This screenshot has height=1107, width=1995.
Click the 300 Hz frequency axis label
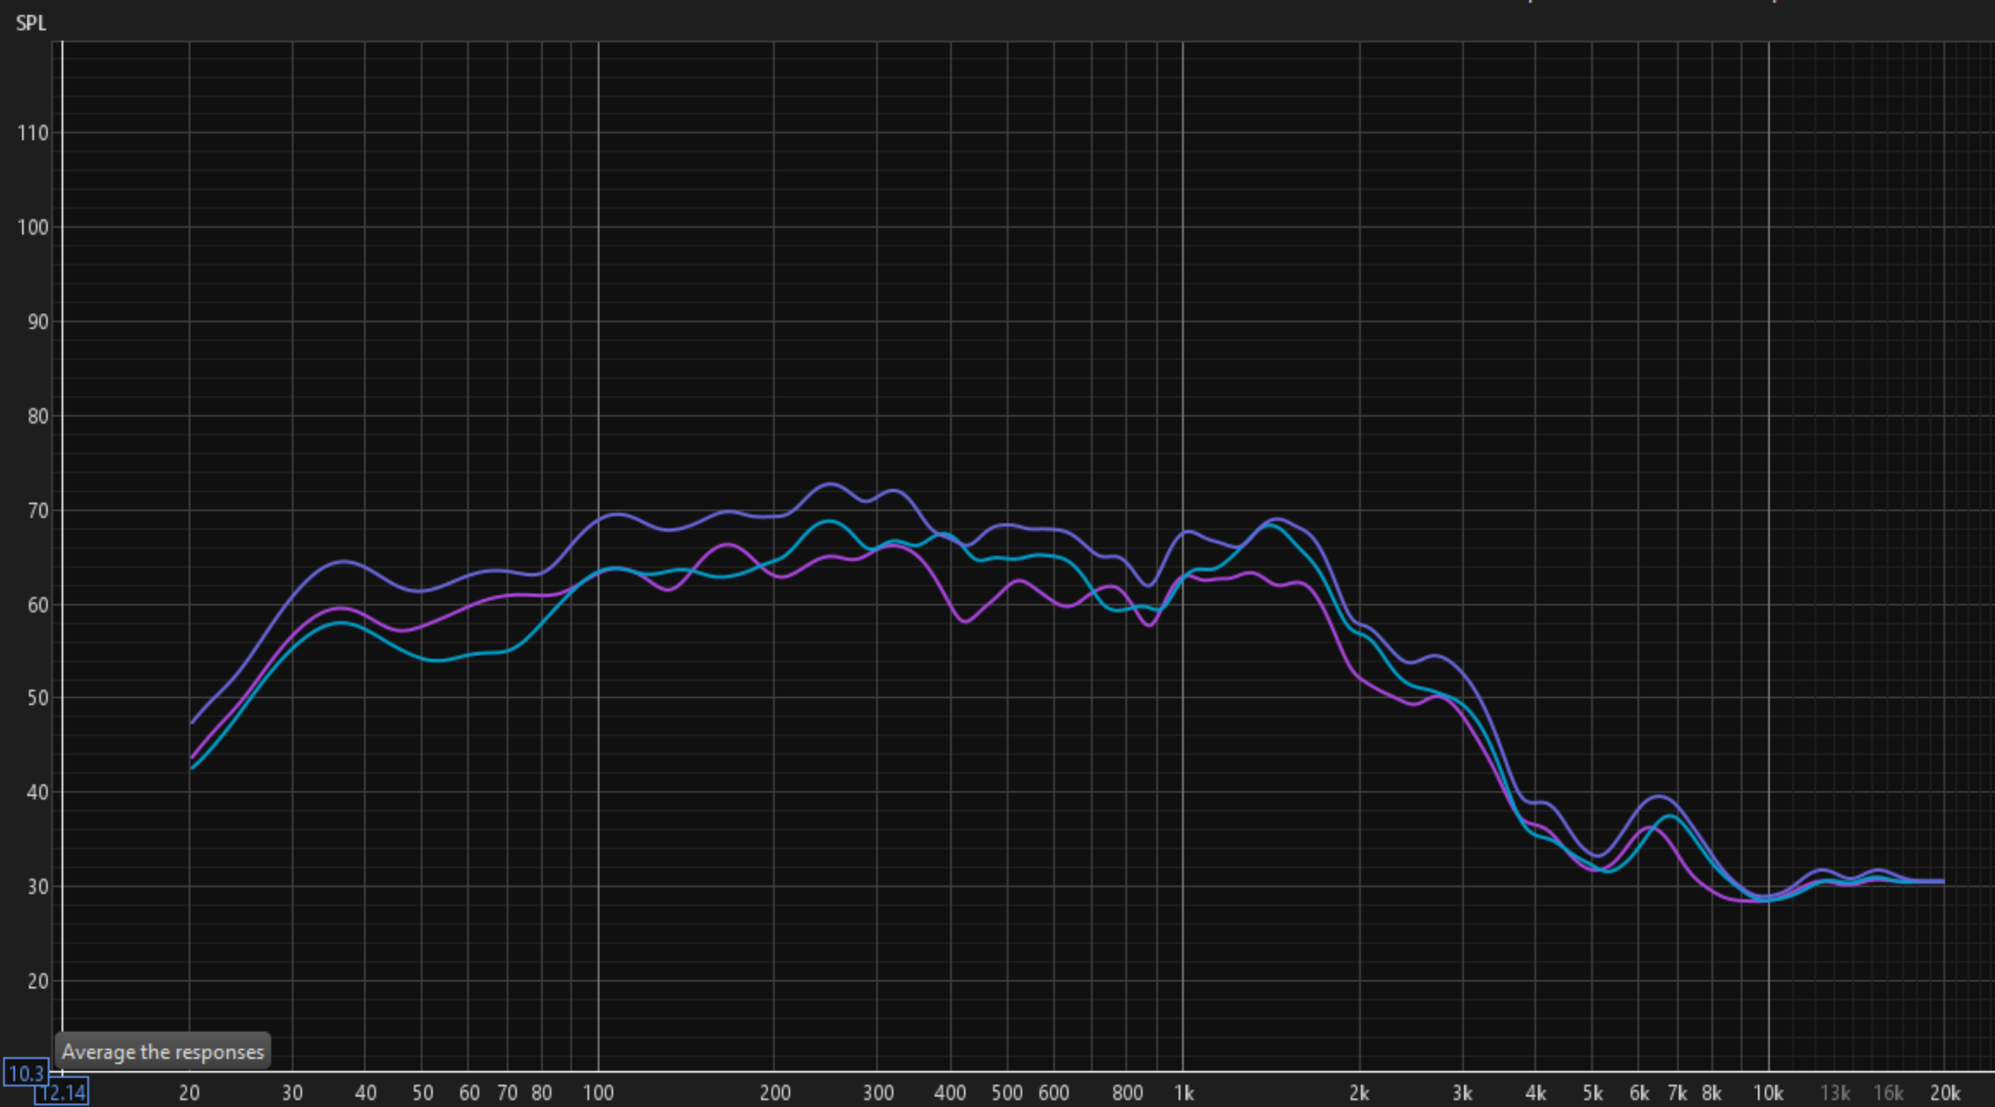point(878,1092)
